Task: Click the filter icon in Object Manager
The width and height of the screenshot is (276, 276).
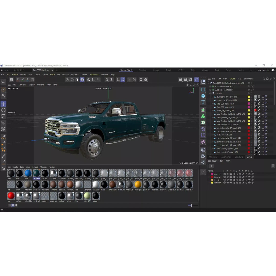Action: pyautogui.click(x=271, y=79)
